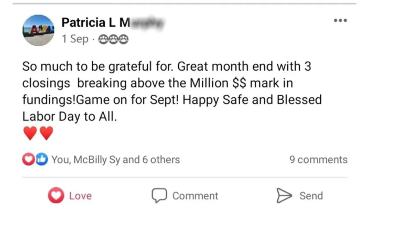401x226 pixels.
Task: Click the Send paper plane icon
Action: (x=284, y=196)
